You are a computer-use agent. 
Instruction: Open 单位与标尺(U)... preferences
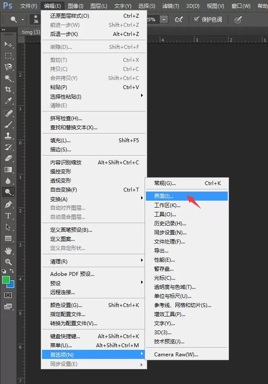coord(187,296)
